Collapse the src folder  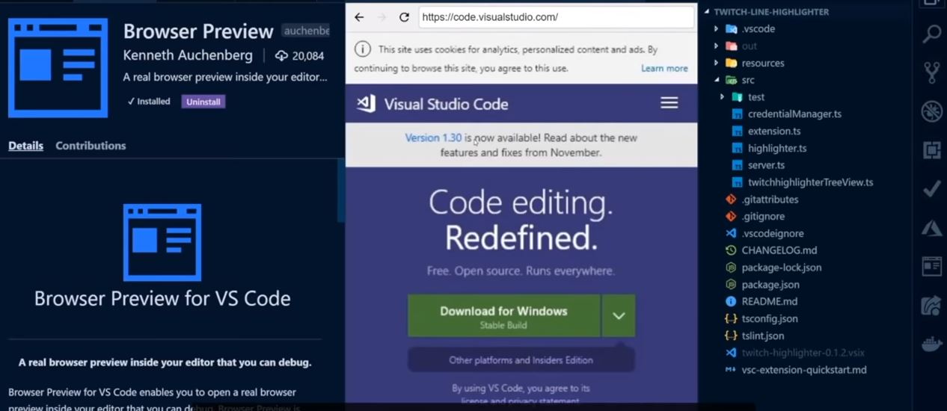pos(716,80)
